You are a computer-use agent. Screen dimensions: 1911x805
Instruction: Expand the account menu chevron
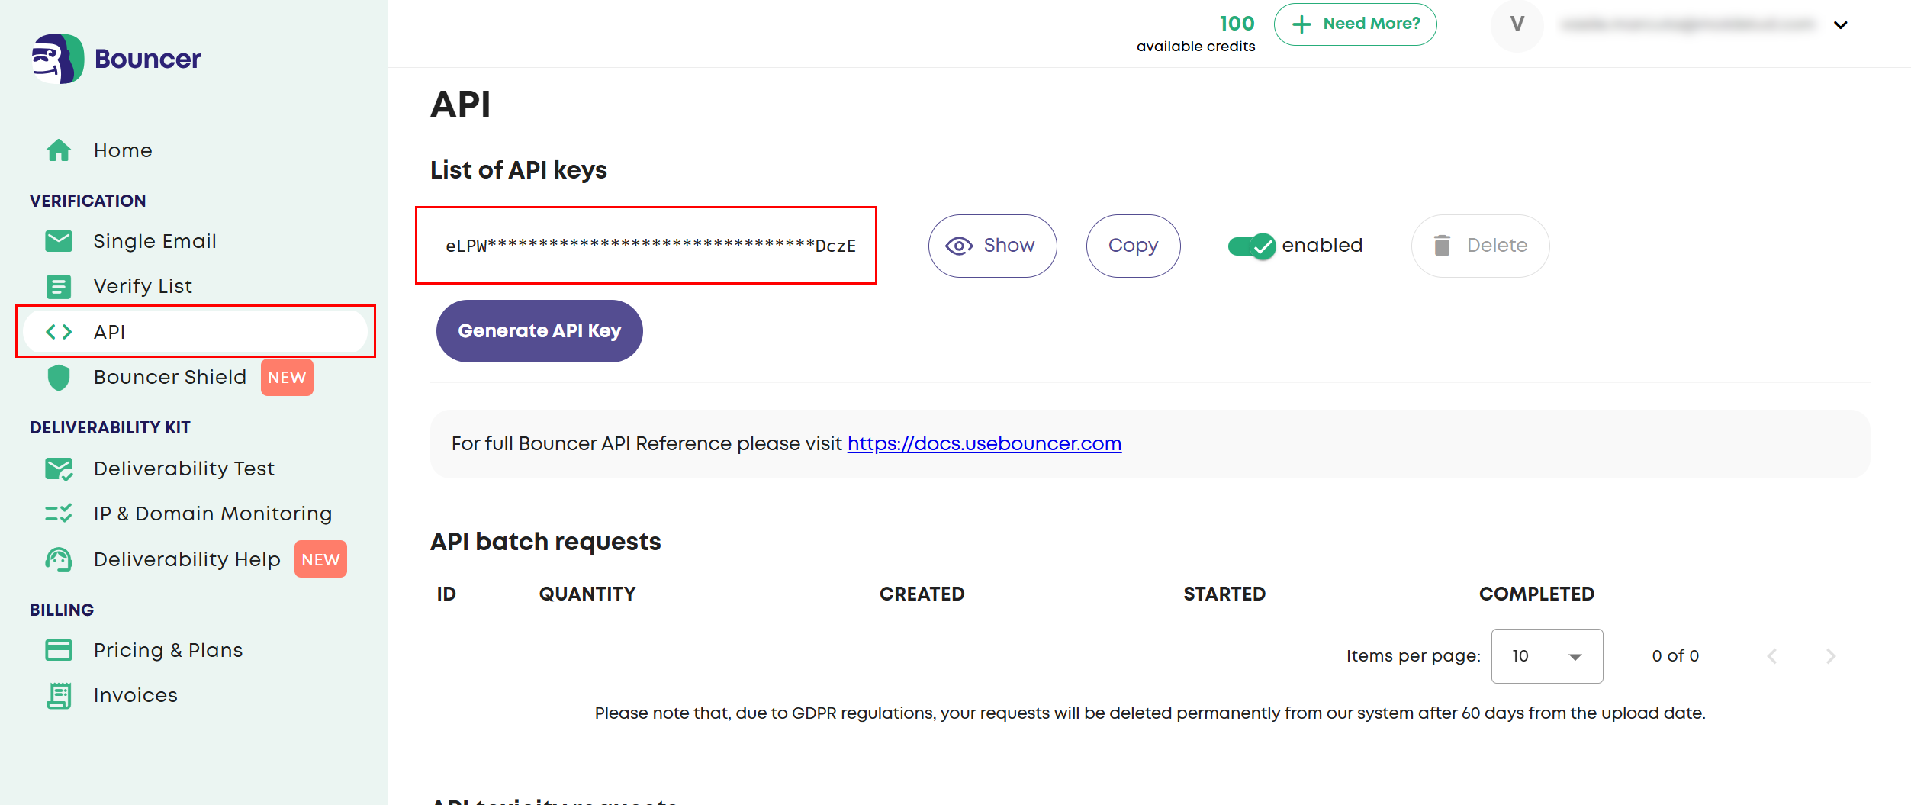(1840, 25)
